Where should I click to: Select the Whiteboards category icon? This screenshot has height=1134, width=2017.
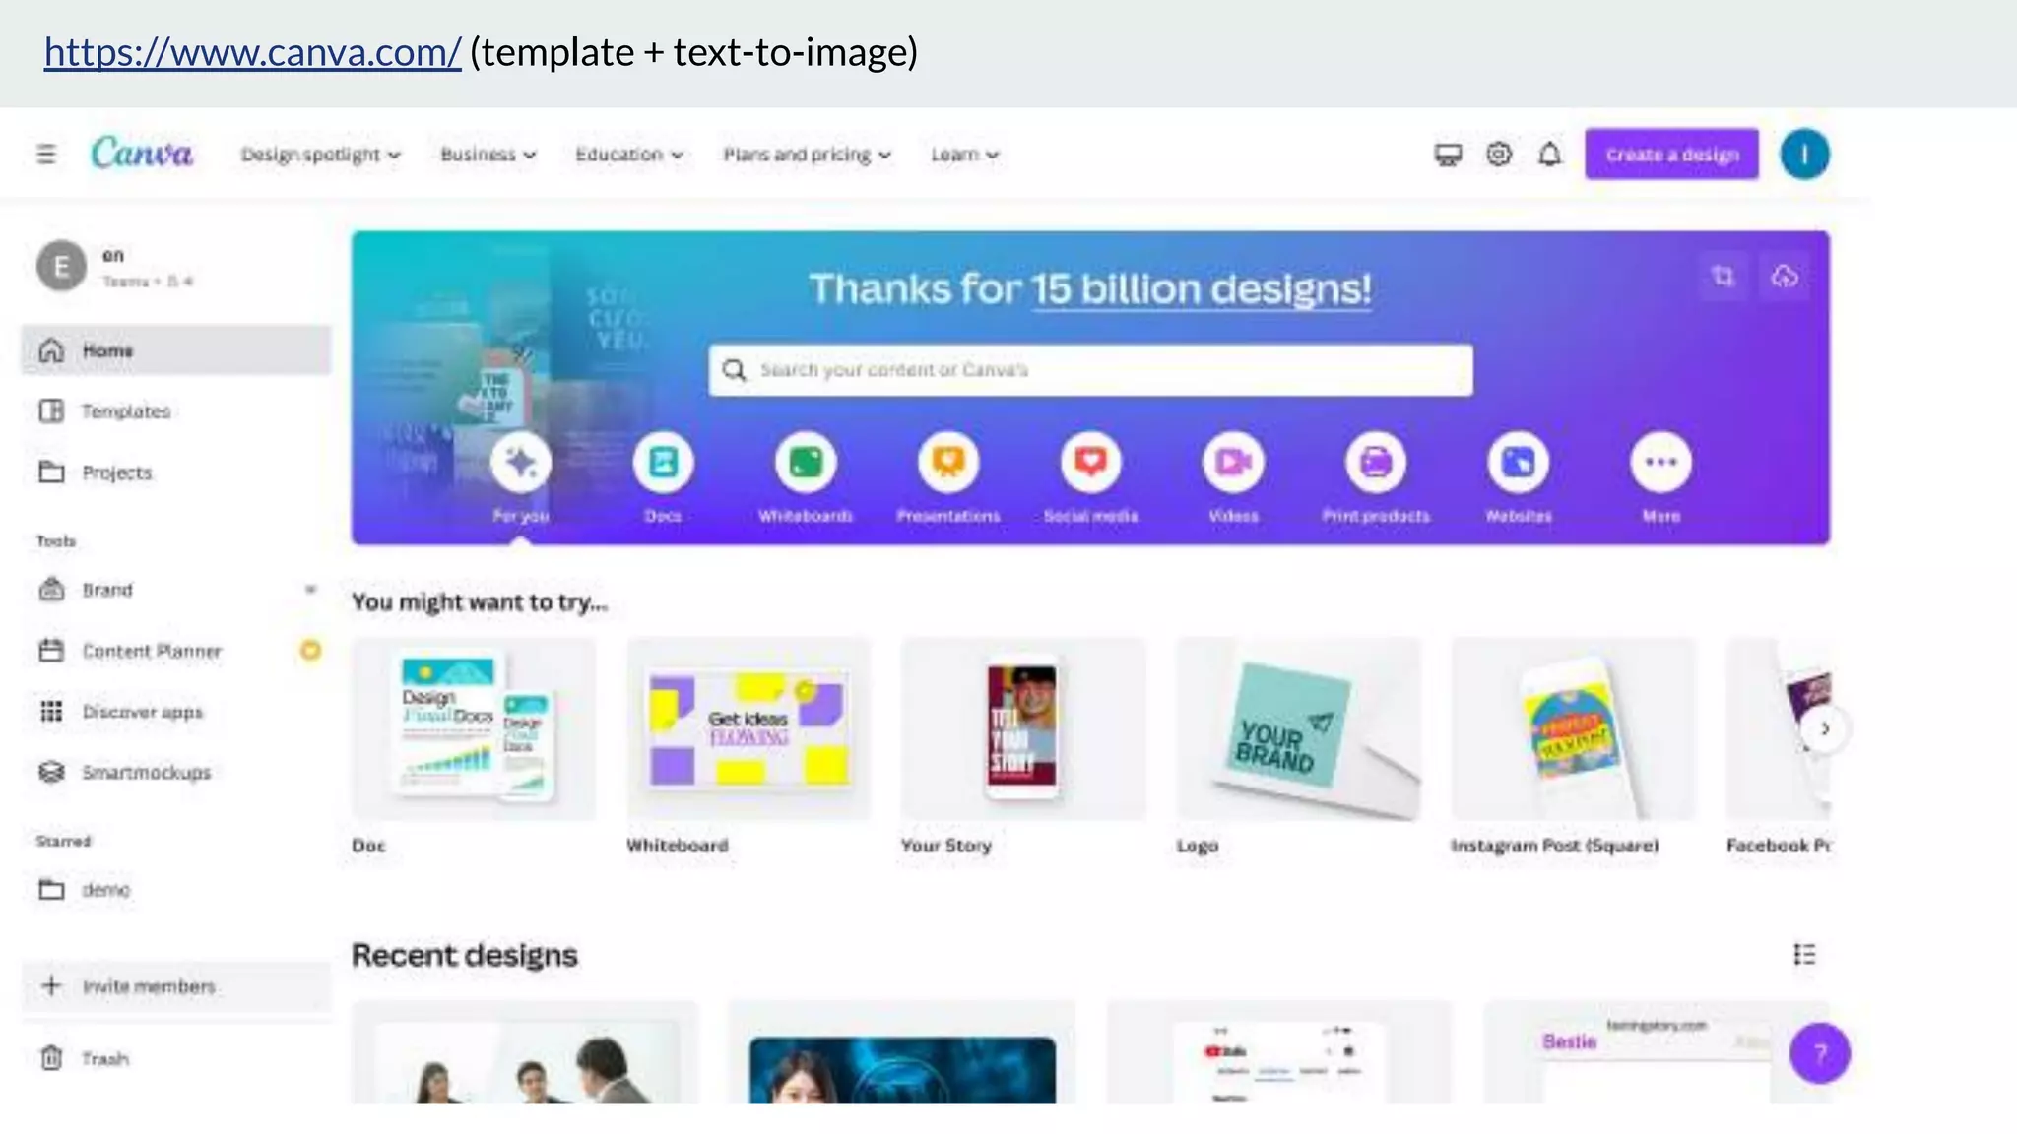806,462
